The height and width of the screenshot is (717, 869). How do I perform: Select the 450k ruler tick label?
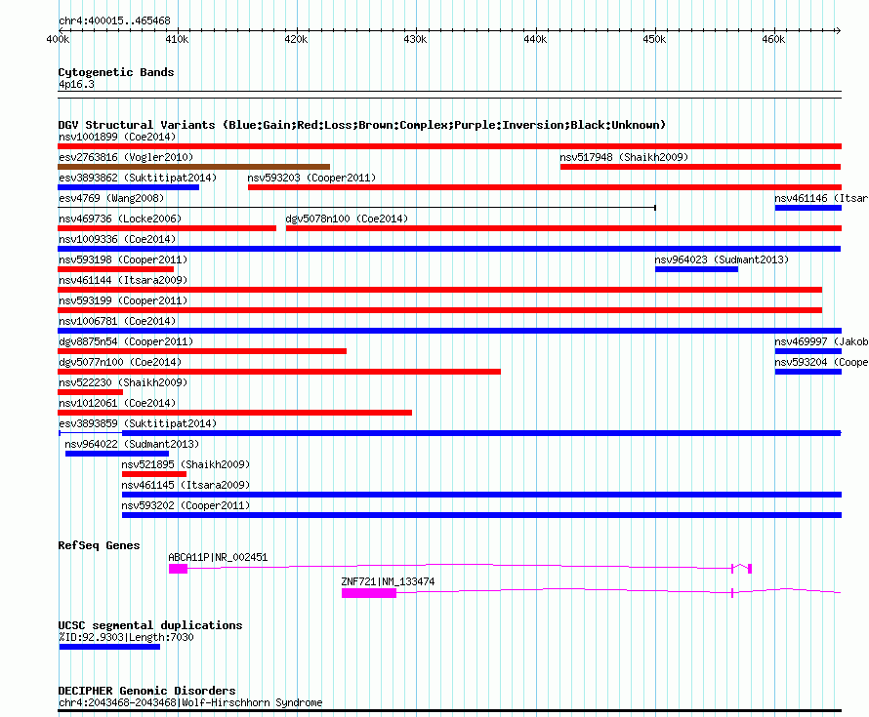pos(654,40)
